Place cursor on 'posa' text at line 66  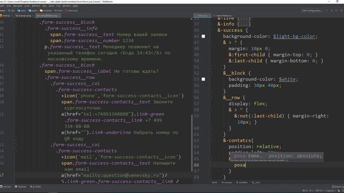point(240,165)
